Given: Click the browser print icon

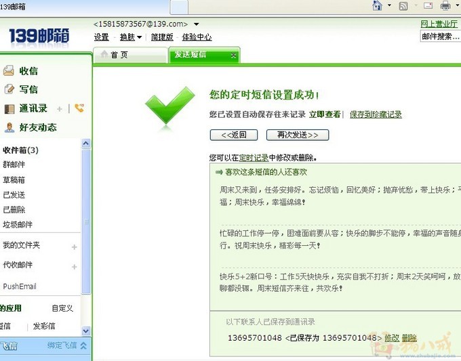Looking at the screenshot, I should [x=445, y=5].
